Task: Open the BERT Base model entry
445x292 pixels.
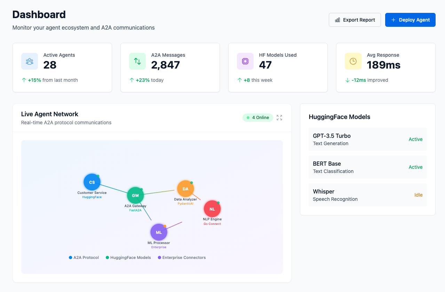Action: pyautogui.click(x=367, y=167)
